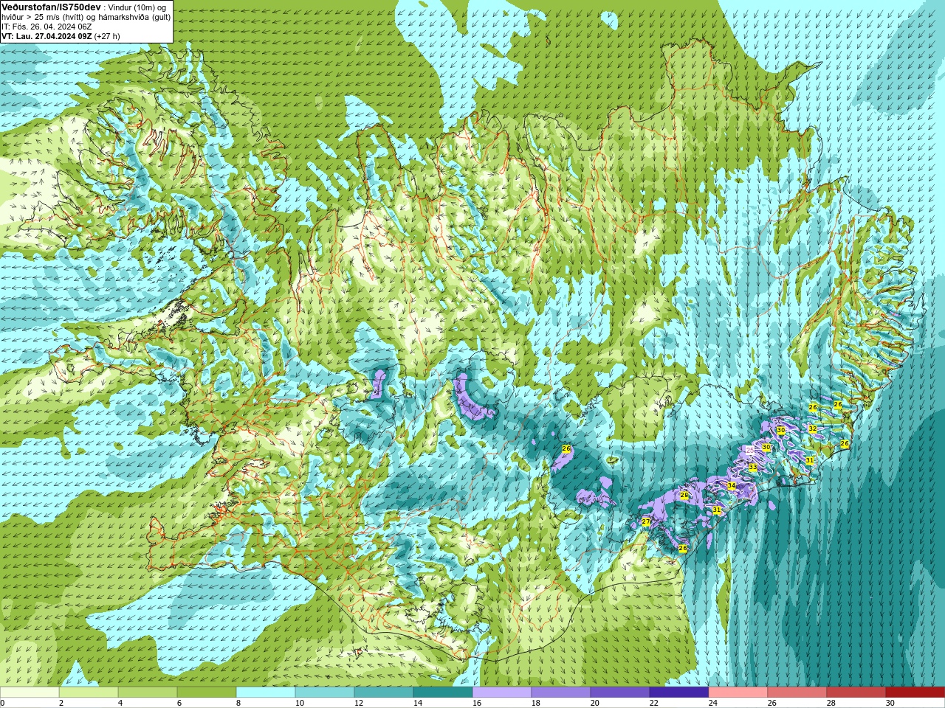Click the dark red legend swatch above 30
The height and width of the screenshot is (708, 945).
click(915, 693)
